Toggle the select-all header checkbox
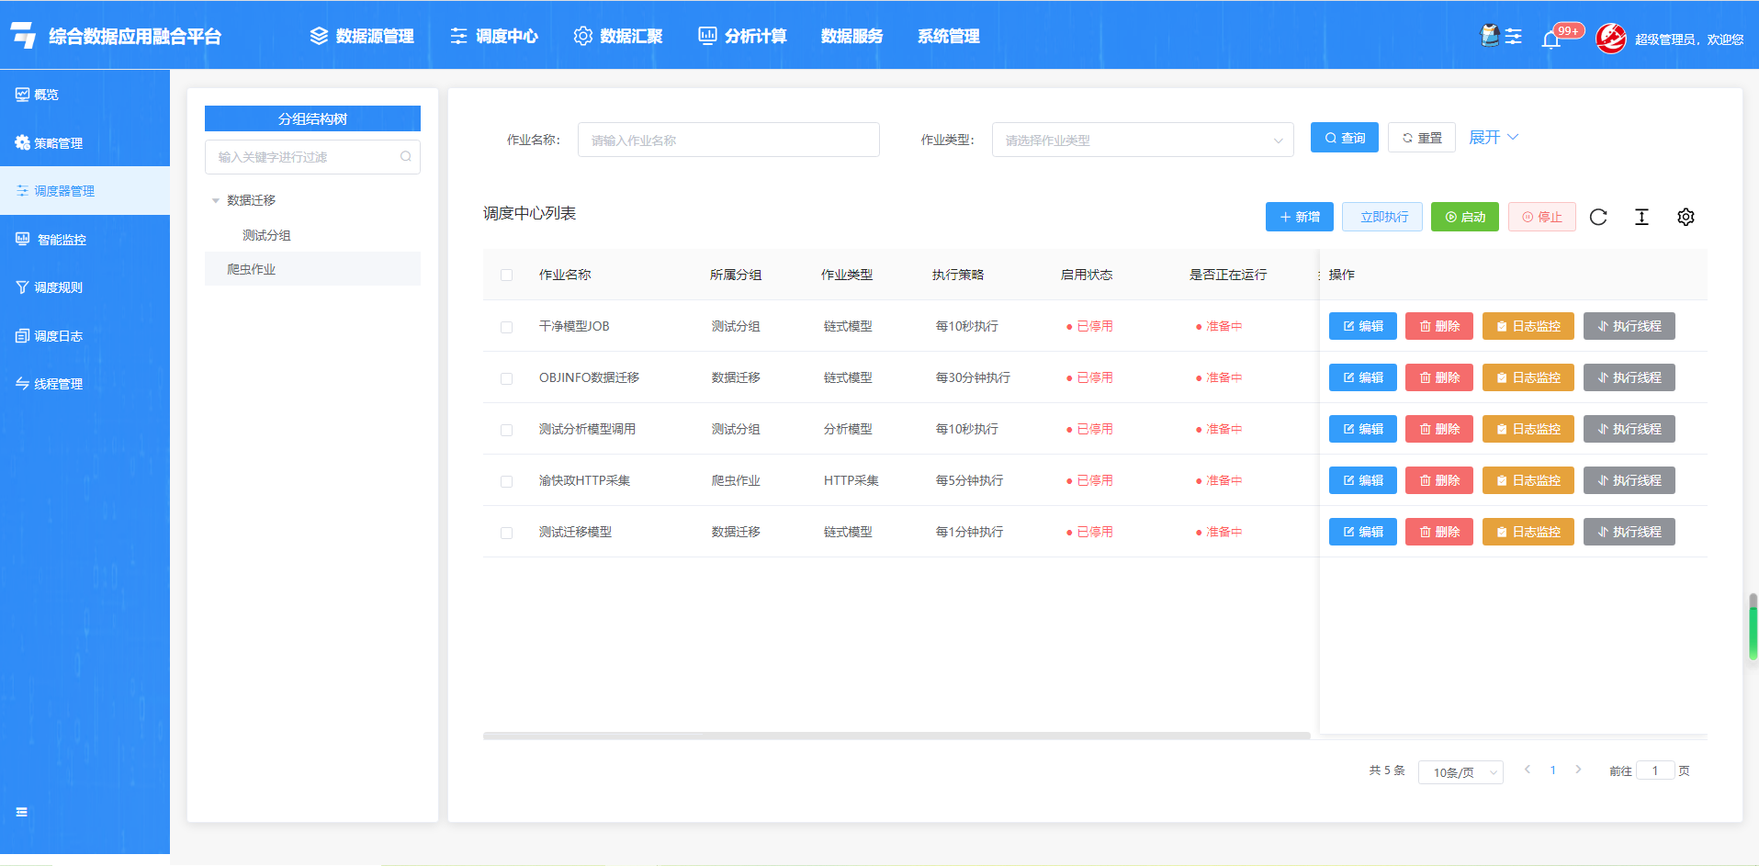 (506, 275)
